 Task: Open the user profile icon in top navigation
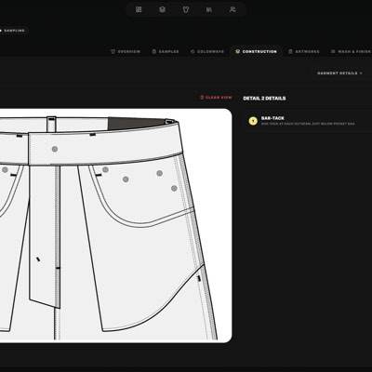pos(232,9)
